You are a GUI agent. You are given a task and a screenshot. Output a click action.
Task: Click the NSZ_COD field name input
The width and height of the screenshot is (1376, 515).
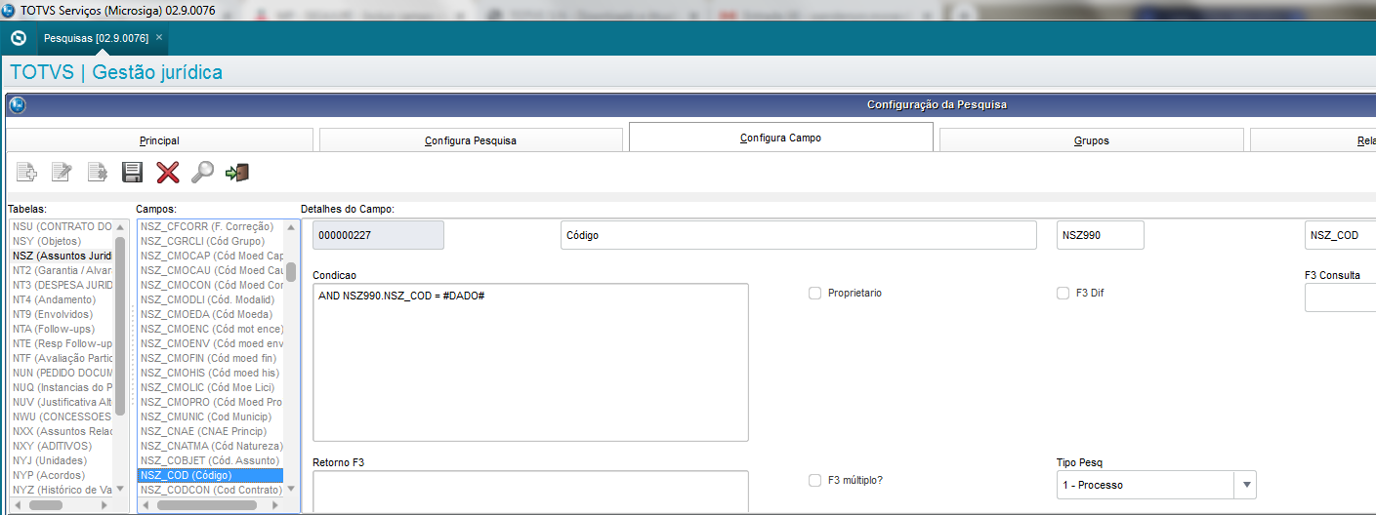pos(1340,235)
